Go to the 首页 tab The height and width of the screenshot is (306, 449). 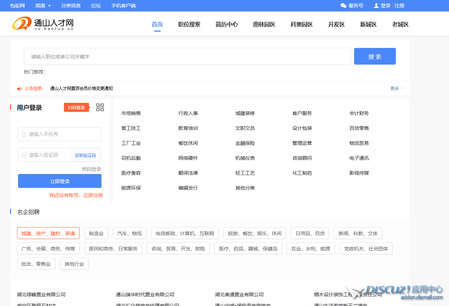pyautogui.click(x=157, y=24)
